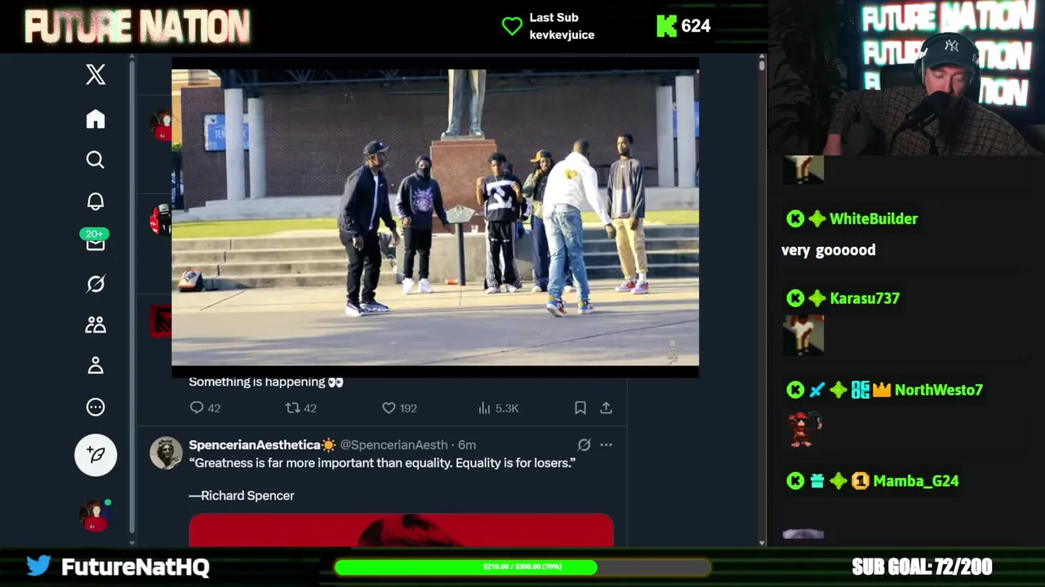Click the Last Sub heart icon
This screenshot has width=1045, height=587.
(x=512, y=26)
